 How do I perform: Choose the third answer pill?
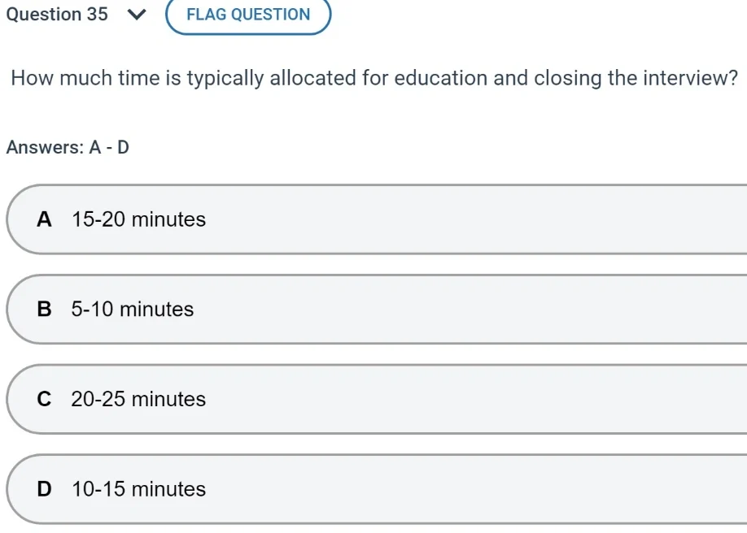(x=325, y=399)
